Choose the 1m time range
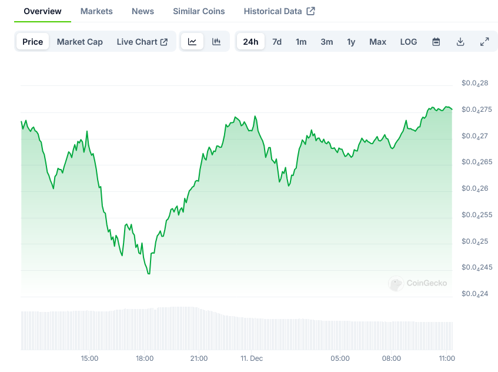Image resolution: width=498 pixels, height=372 pixels. click(x=301, y=42)
